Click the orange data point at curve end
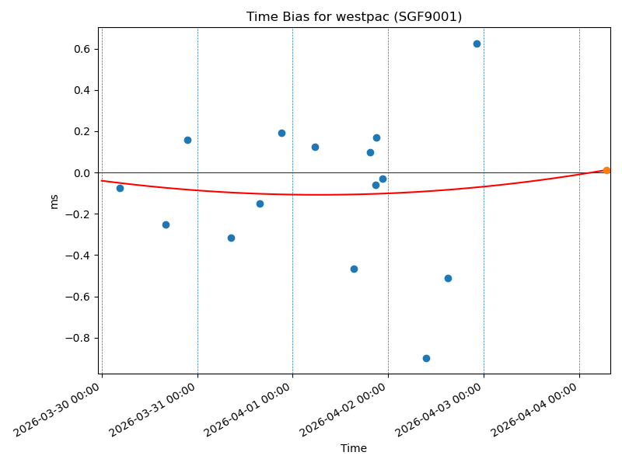Image resolution: width=622 pixels, height=466 pixels. coord(606,170)
